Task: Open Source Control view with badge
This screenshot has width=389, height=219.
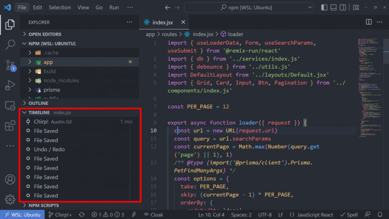Action: 11,65
